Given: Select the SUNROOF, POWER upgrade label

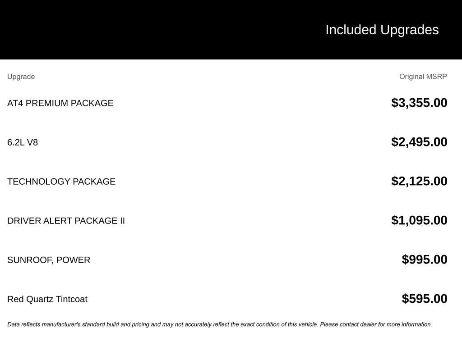Looking at the screenshot, I should [49, 260].
